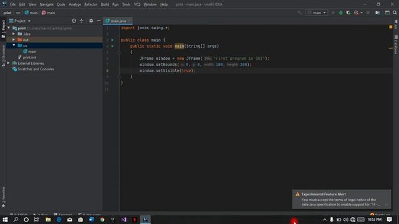Show hidden system tray icons chevron

pos(324,220)
